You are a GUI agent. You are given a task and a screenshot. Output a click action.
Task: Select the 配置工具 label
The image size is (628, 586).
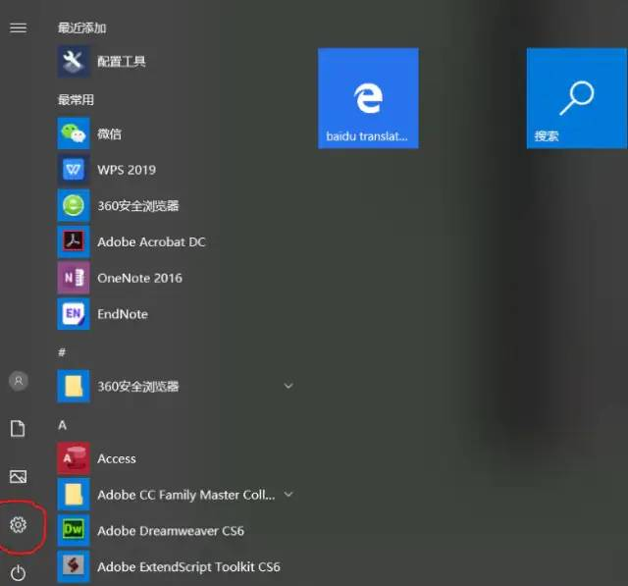pos(122,61)
